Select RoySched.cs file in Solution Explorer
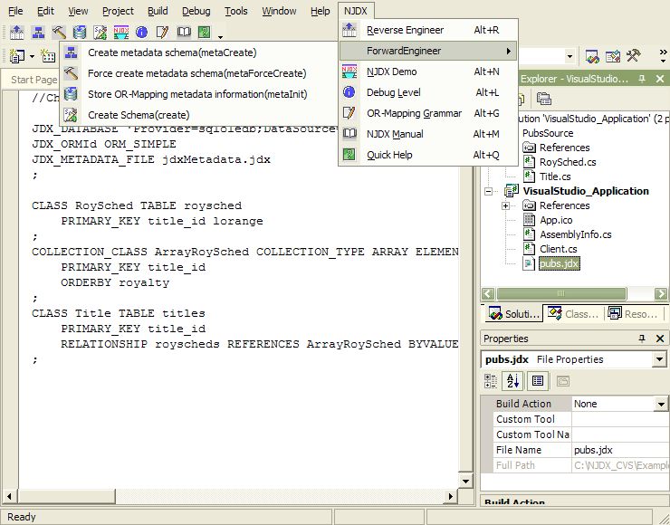 point(568,162)
